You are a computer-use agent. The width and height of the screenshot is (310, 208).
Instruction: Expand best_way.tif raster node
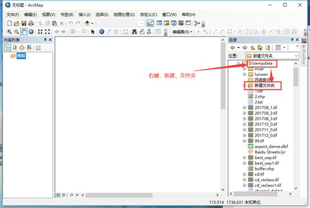pos(245,158)
